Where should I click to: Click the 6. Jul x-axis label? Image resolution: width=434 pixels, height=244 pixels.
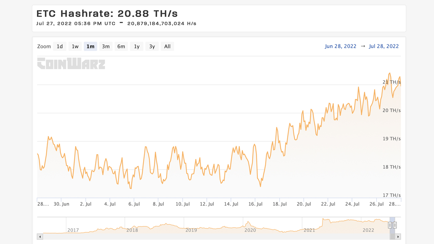[x=134, y=204]
